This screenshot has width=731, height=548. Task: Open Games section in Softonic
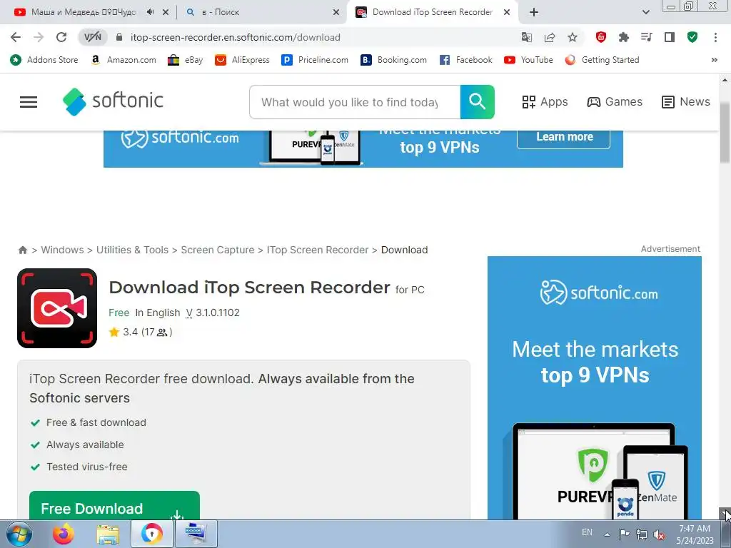(x=615, y=101)
